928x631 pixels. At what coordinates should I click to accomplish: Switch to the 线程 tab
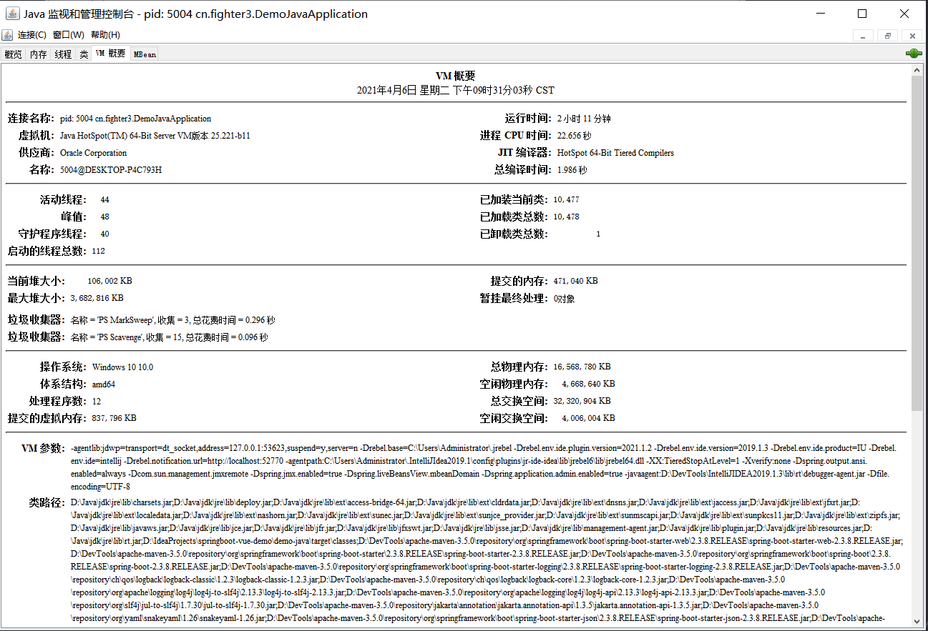(x=63, y=54)
